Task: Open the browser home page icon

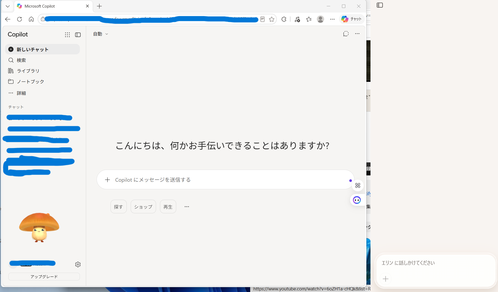Action: 31,19
